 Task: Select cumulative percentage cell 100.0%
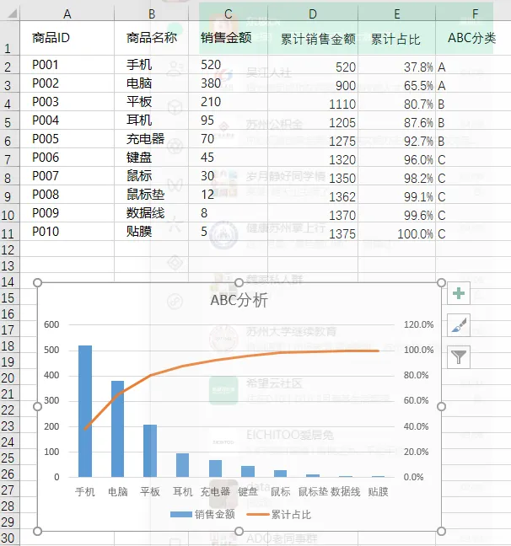pyautogui.click(x=396, y=233)
